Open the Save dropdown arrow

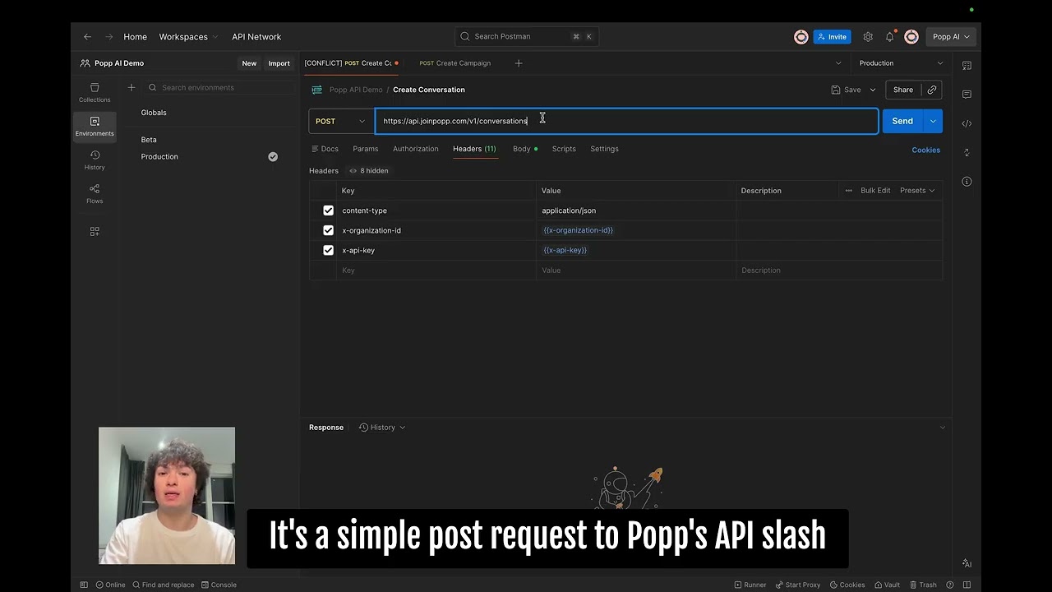873,90
